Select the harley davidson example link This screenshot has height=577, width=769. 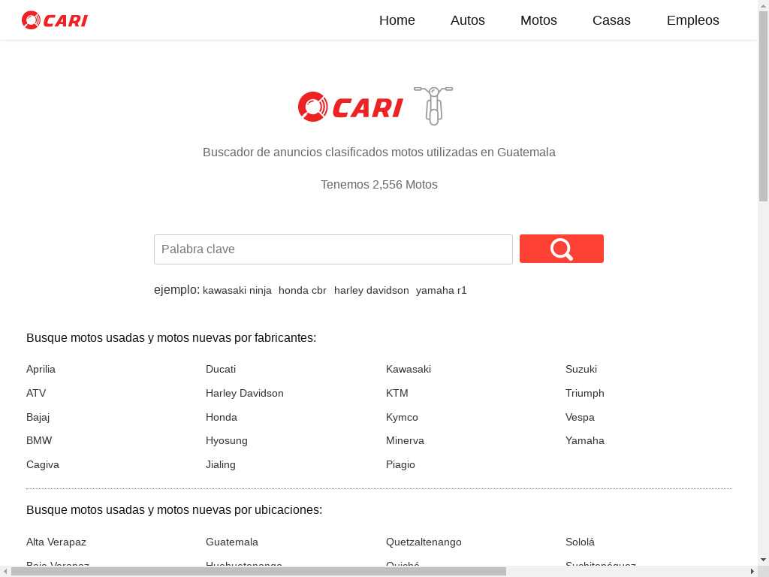point(371,291)
